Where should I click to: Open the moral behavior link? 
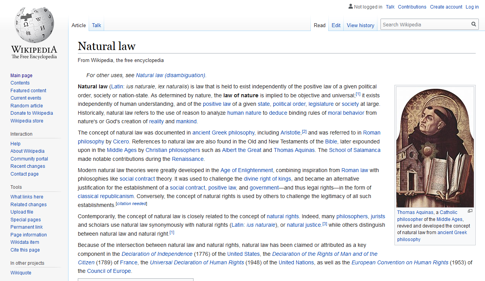tap(346, 113)
